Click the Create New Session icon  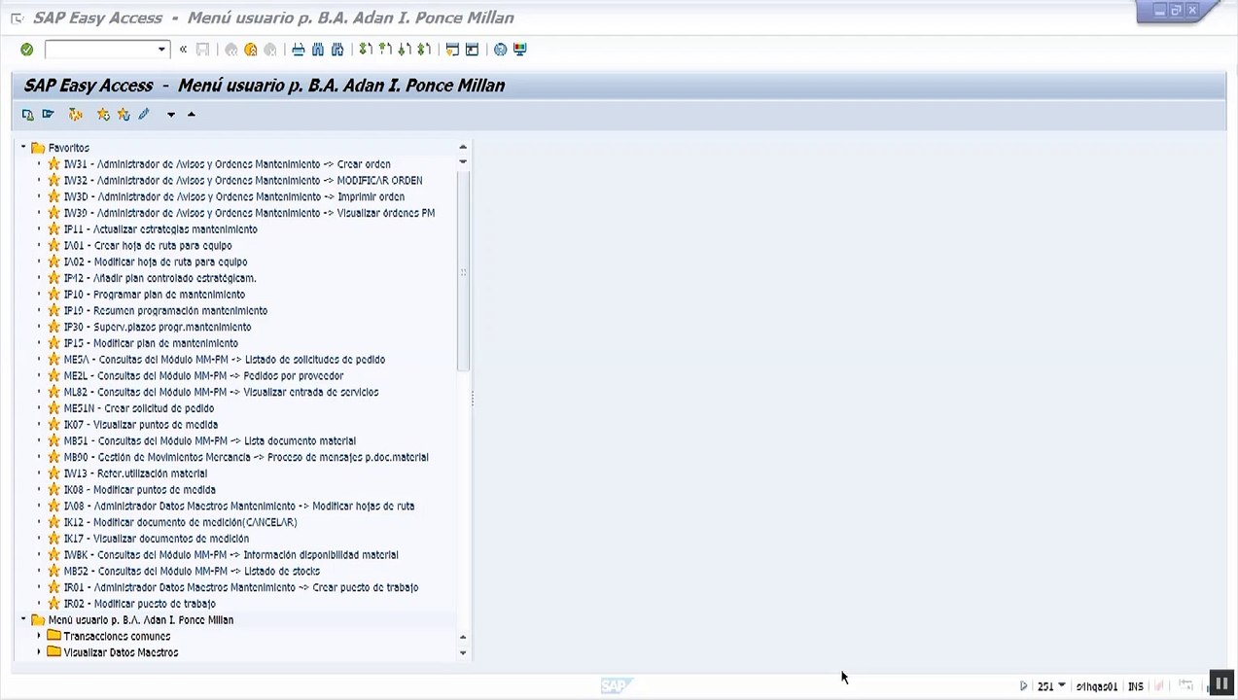452,50
